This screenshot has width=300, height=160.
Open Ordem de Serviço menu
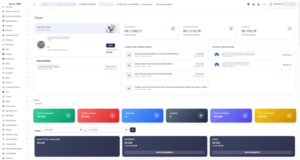pos(15,11)
